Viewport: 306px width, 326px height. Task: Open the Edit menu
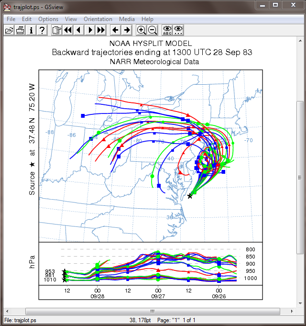(27, 19)
